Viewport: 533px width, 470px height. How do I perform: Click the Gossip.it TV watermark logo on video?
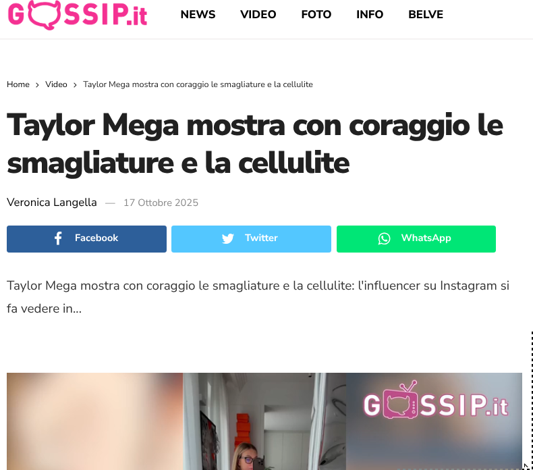[x=436, y=400]
